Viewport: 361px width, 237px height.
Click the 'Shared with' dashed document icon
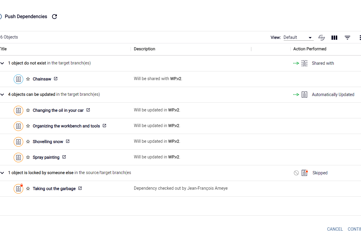click(304, 63)
